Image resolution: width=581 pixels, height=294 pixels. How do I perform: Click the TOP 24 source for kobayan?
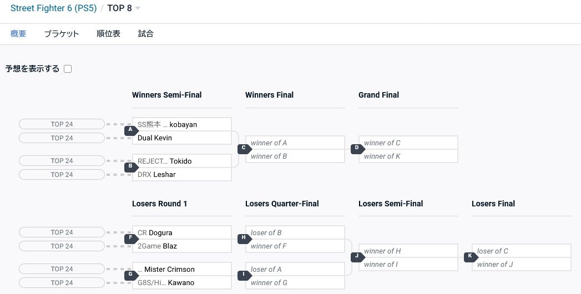coord(62,124)
